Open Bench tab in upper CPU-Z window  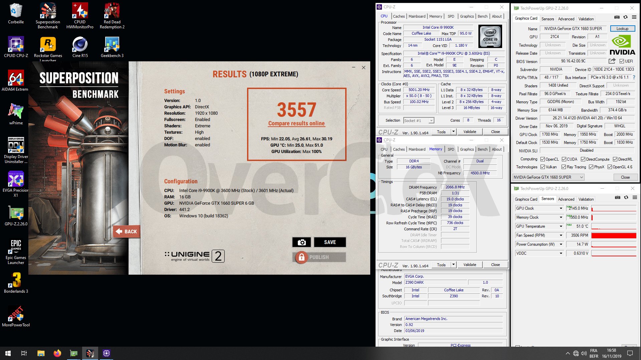[482, 16]
